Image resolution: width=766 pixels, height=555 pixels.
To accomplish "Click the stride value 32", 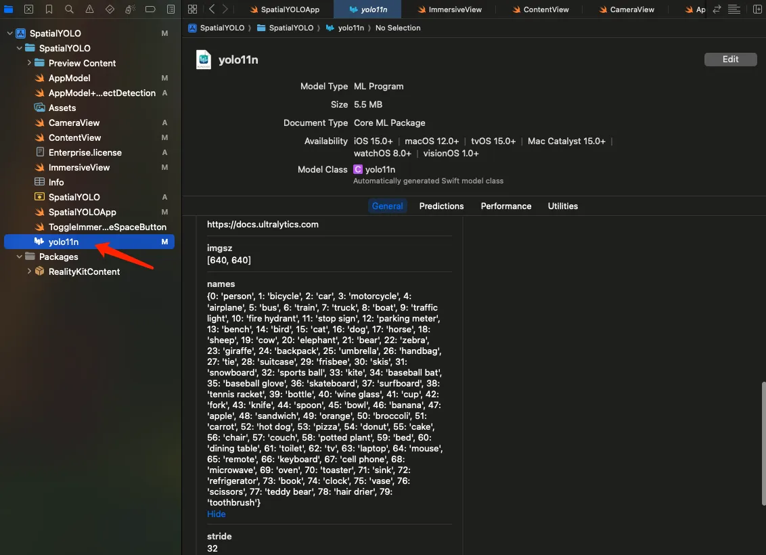I will pos(212,548).
